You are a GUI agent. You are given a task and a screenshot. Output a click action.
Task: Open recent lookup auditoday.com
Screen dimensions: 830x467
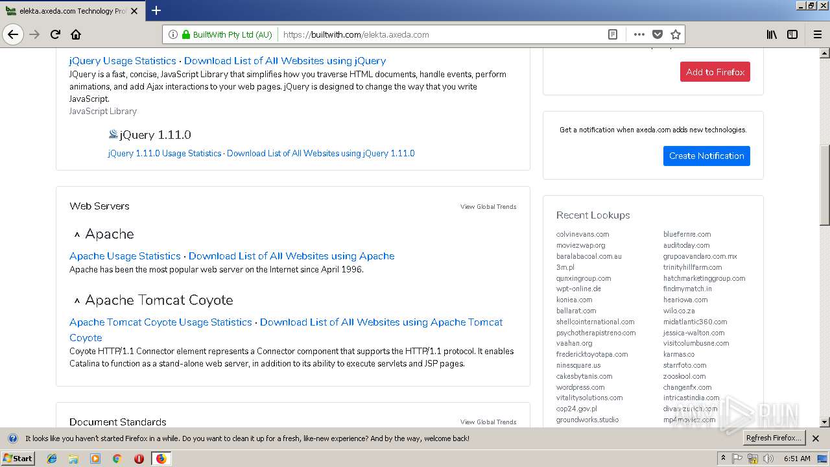tap(686, 245)
